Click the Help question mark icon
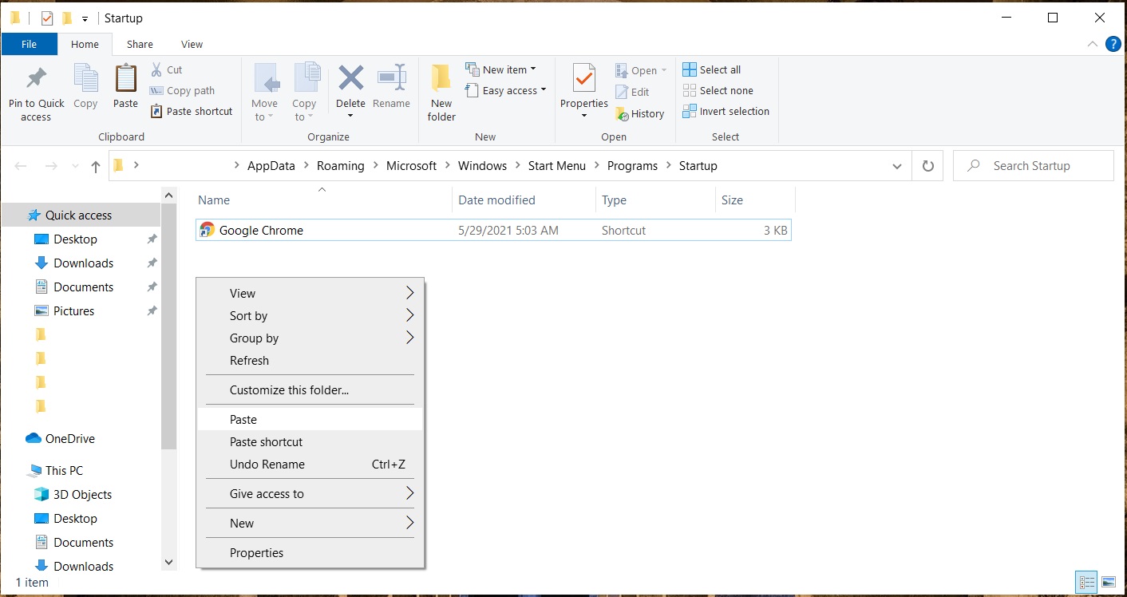This screenshot has height=597, width=1127. 1113,45
